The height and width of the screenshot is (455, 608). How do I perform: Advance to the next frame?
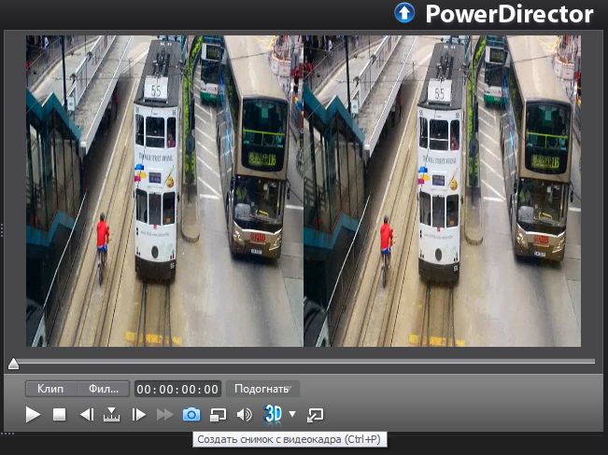coord(139,415)
